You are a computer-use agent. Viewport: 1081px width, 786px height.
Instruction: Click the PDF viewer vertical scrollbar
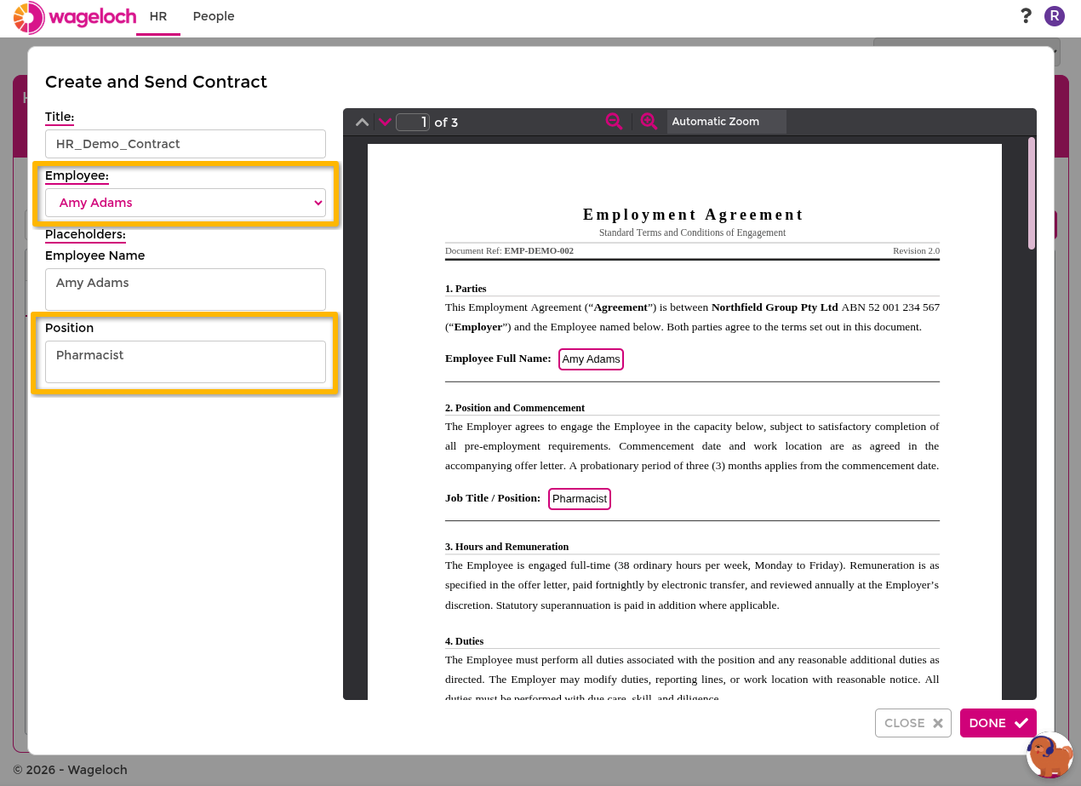pos(1032,193)
